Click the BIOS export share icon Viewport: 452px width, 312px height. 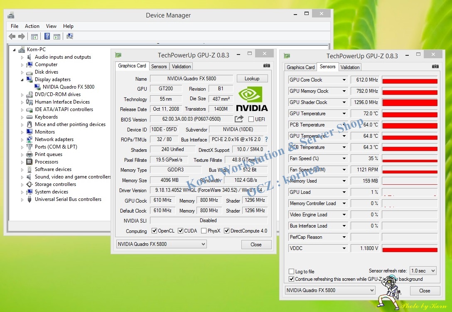[239, 119]
